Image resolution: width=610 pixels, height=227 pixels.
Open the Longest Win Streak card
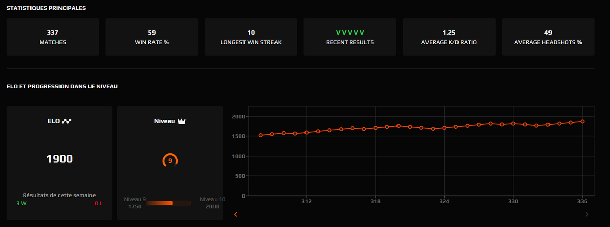(251, 37)
